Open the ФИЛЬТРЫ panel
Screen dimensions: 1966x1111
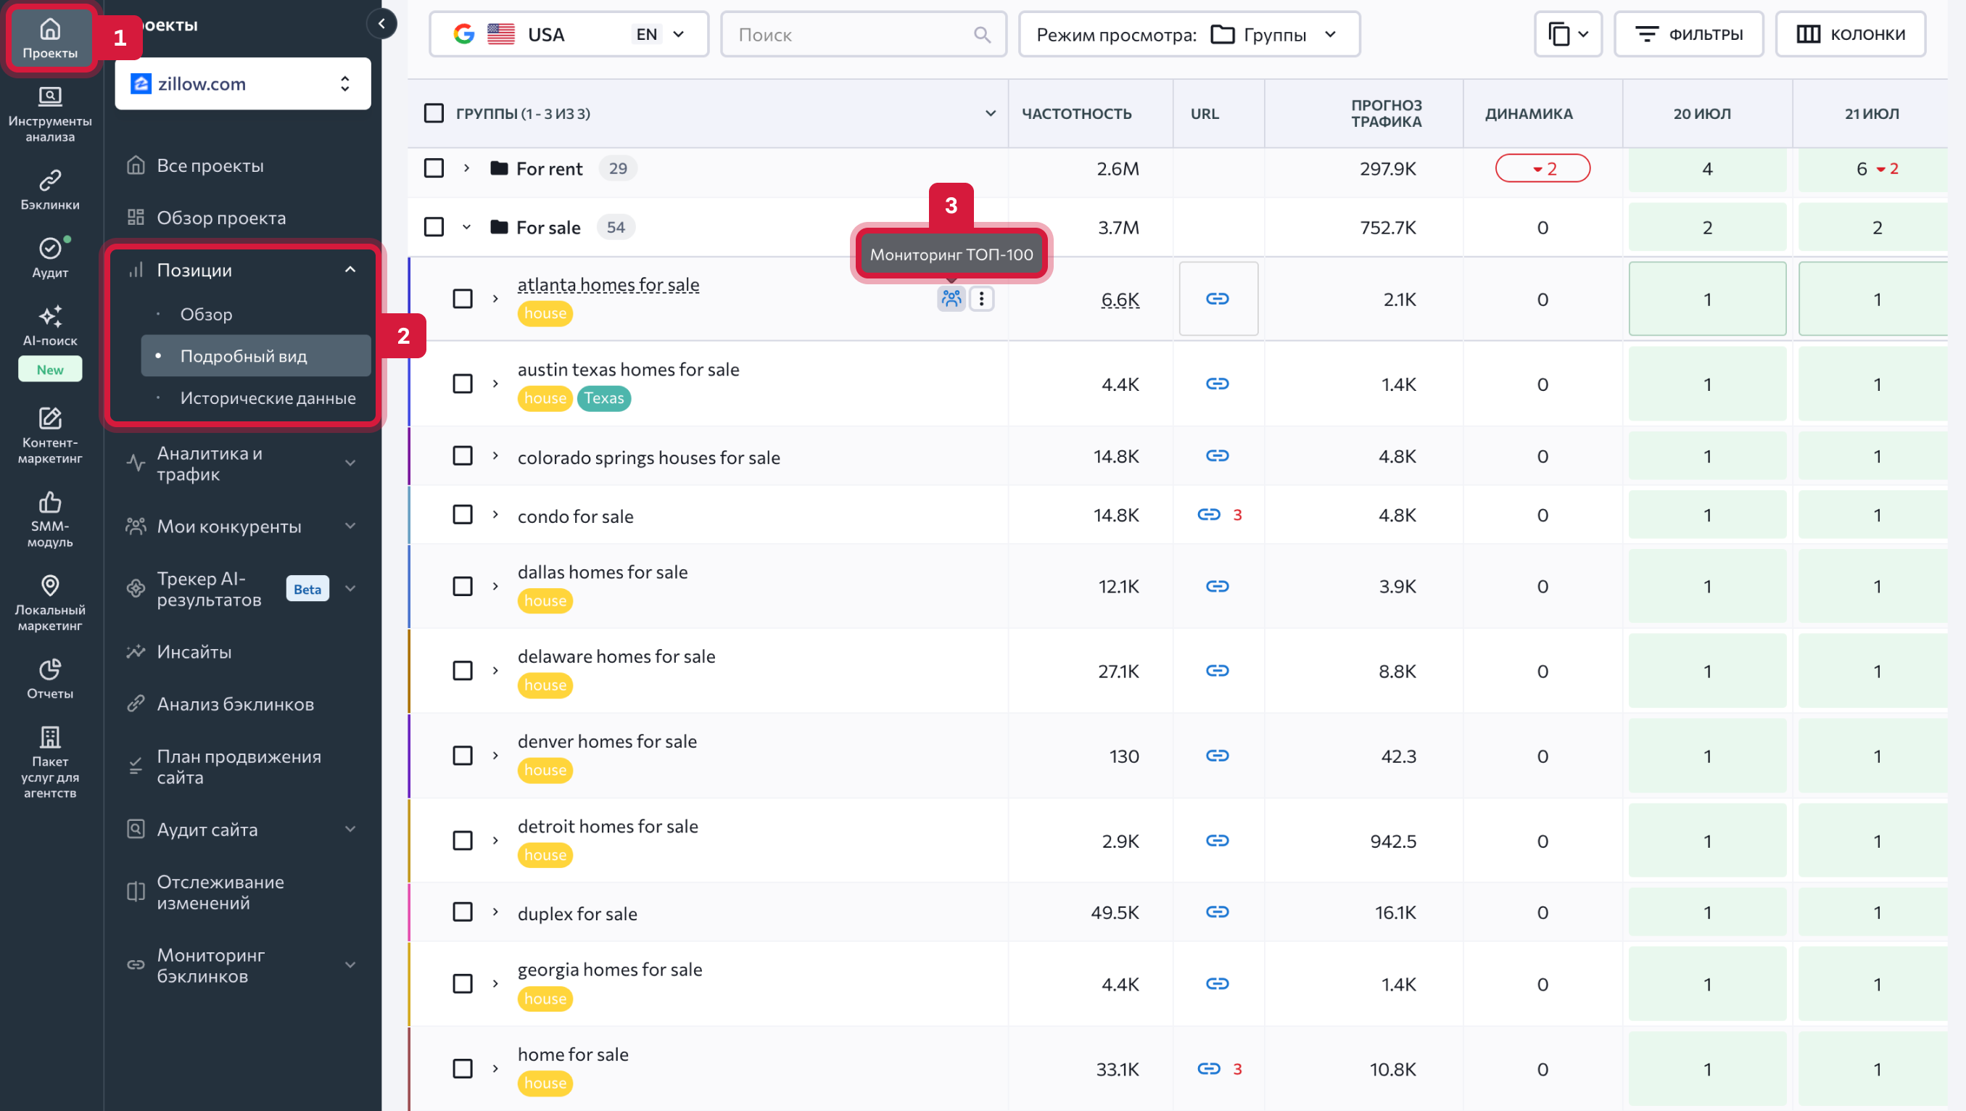coord(1689,33)
